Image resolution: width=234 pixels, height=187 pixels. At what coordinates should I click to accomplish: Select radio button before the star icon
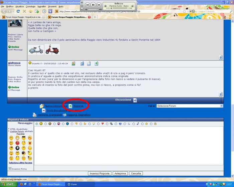[x=142, y=124]
